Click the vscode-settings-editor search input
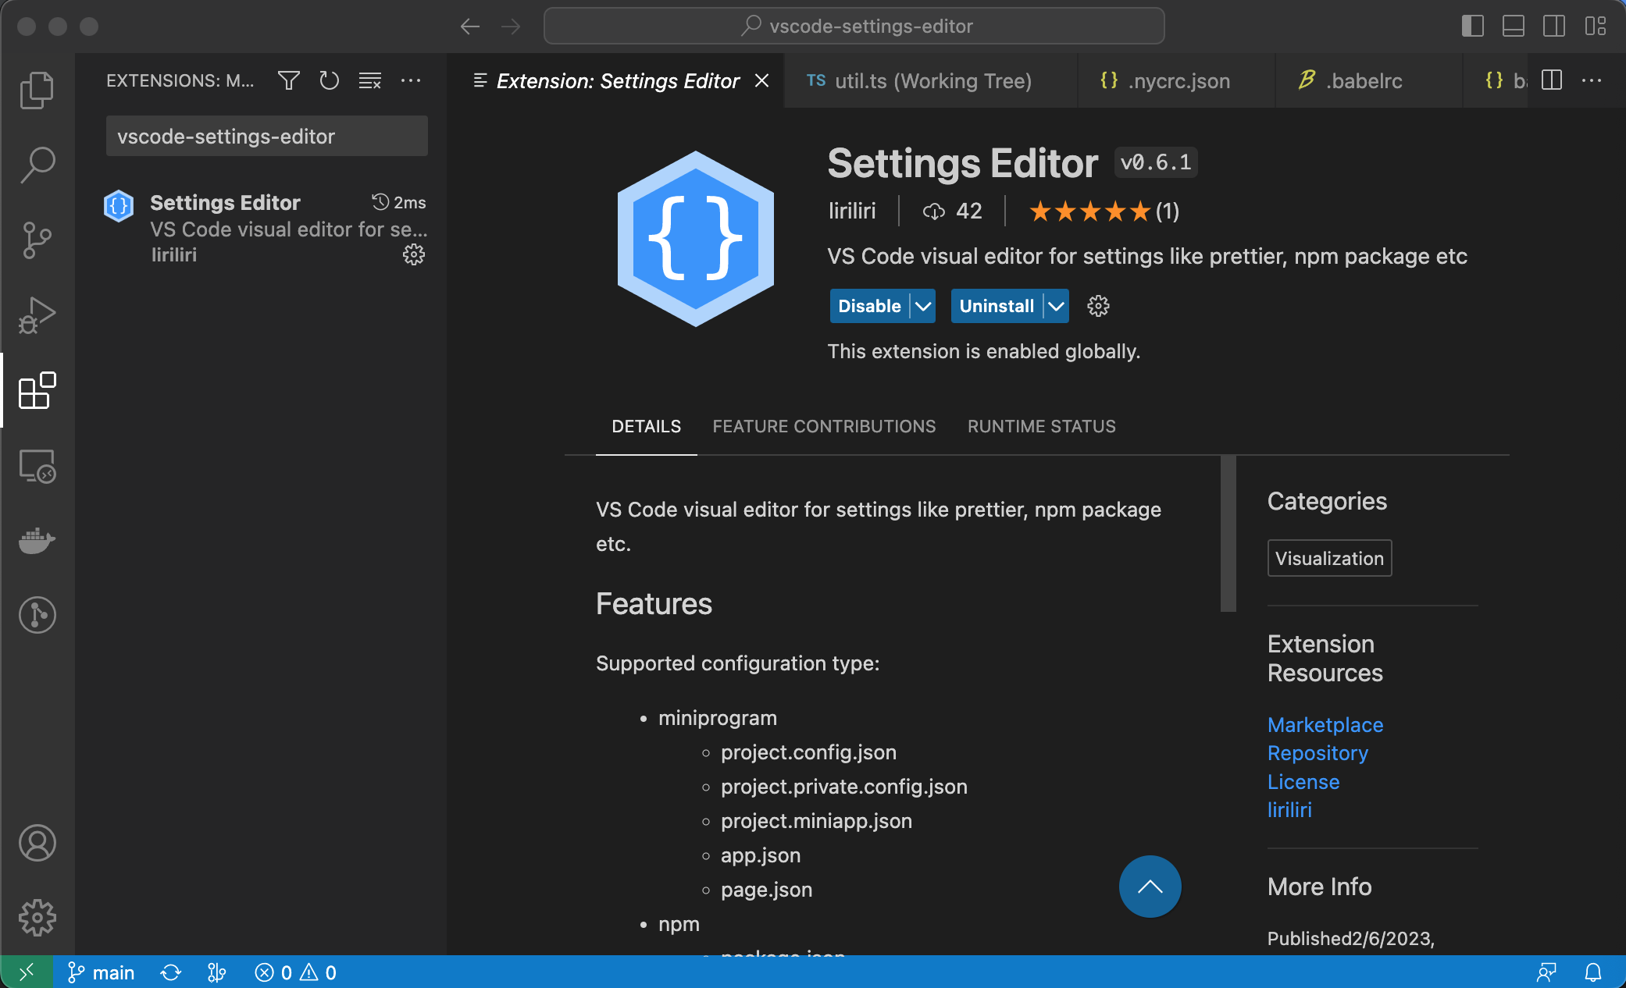 click(265, 136)
